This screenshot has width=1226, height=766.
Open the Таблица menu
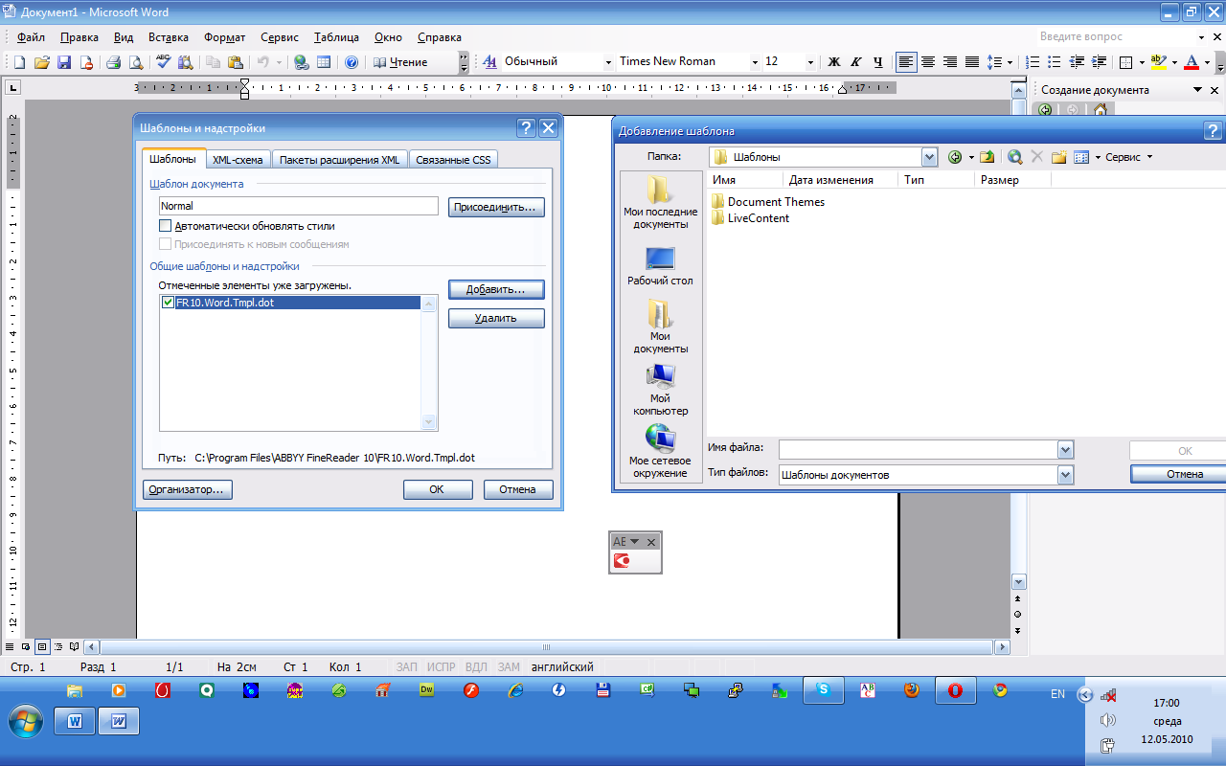click(x=336, y=37)
